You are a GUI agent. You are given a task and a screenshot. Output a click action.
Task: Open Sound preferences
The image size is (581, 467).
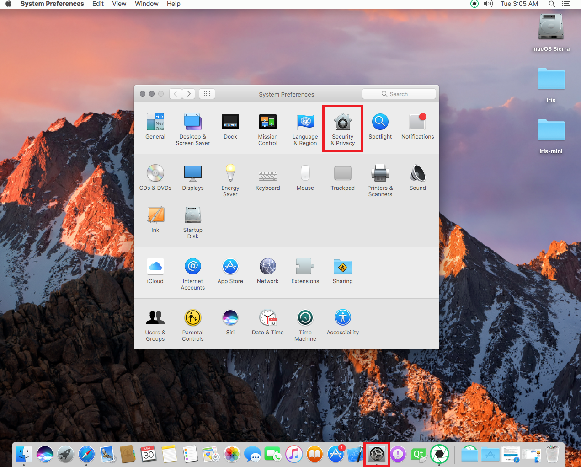coord(418,177)
